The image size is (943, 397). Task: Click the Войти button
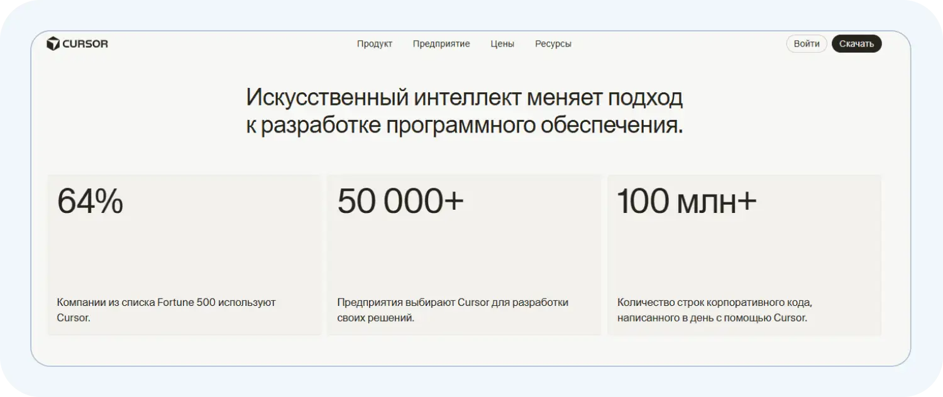coord(807,44)
